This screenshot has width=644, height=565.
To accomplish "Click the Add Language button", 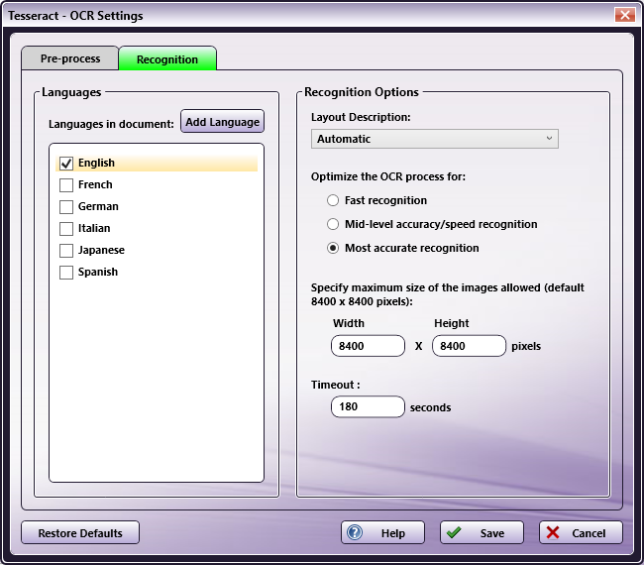I will (222, 122).
